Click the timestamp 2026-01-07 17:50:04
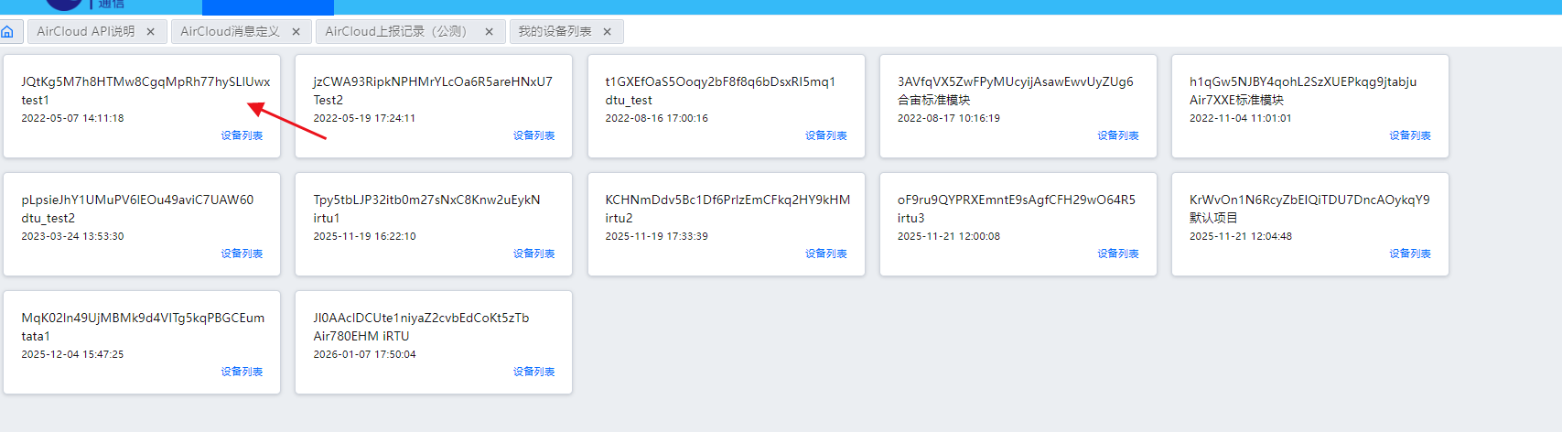Viewport: 1562px width, 432px height. pos(364,354)
